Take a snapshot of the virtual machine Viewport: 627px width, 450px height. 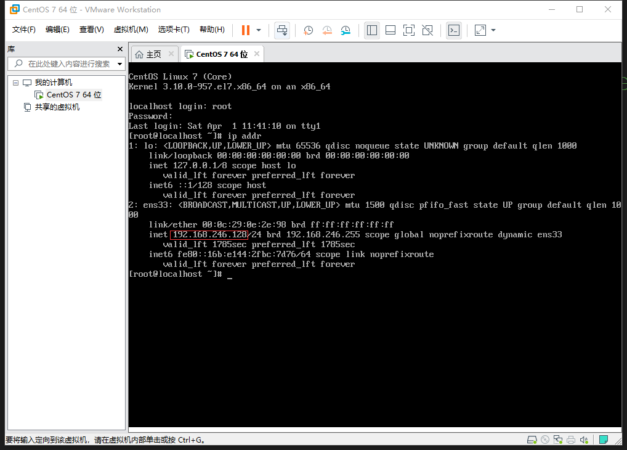point(308,30)
